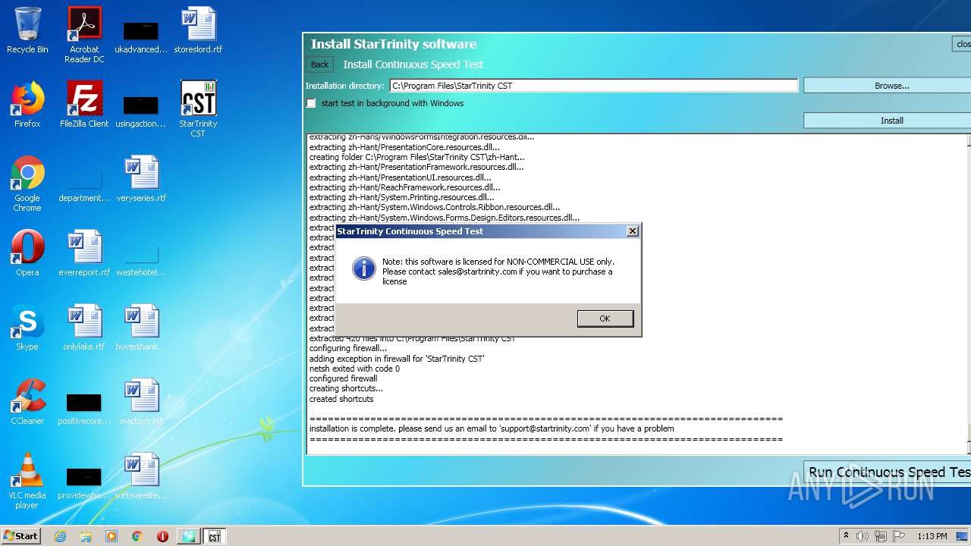Launch StarTrinity CST desktop shortcut
Image resolution: width=971 pixels, height=546 pixels.
198,109
